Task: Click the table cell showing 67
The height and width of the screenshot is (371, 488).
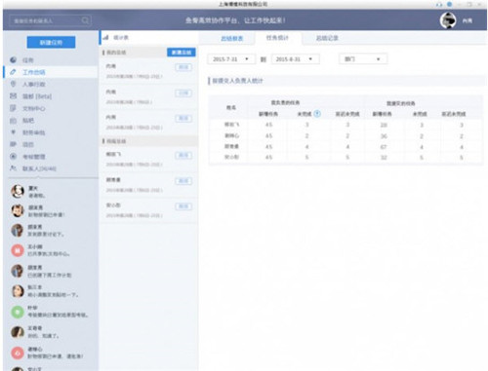Action: tap(384, 147)
